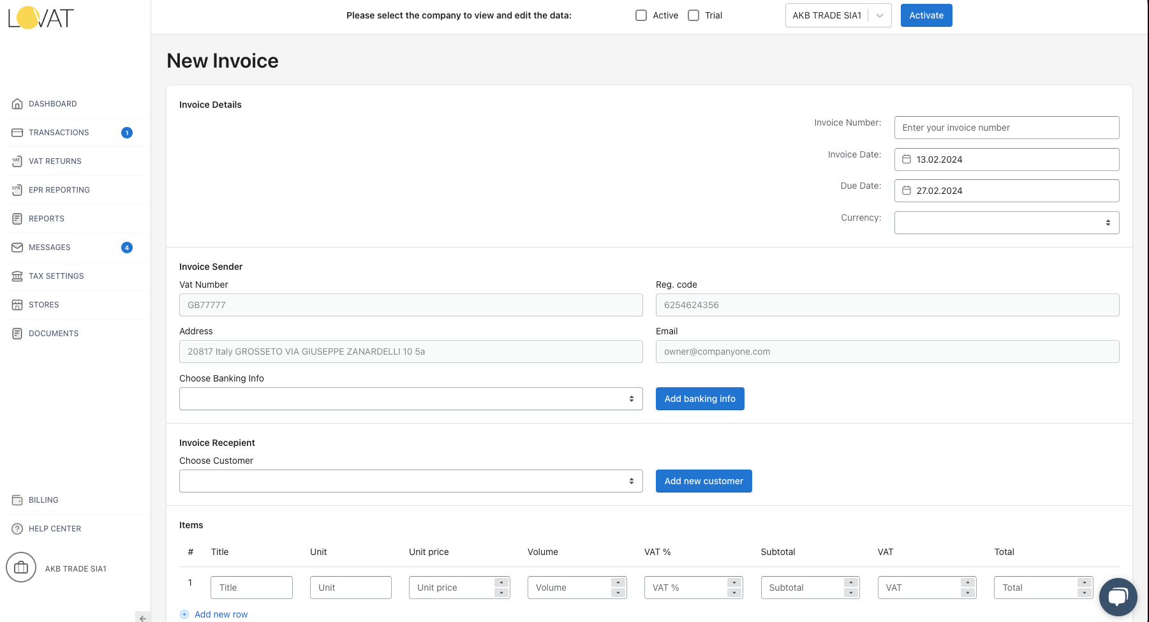1149x622 pixels.
Task: Click the AKB TRADE SIA1 briefcase avatar
Action: click(21, 568)
